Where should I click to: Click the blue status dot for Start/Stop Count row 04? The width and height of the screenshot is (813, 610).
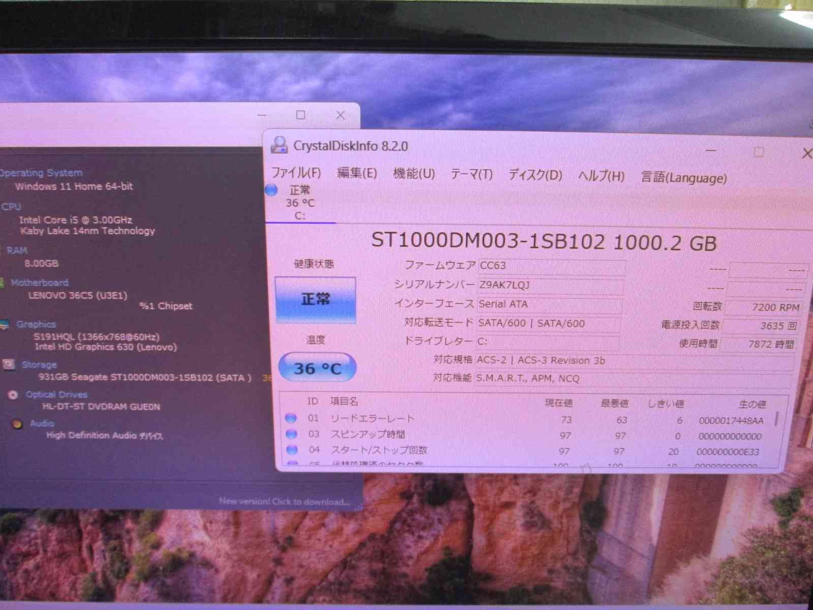[292, 450]
